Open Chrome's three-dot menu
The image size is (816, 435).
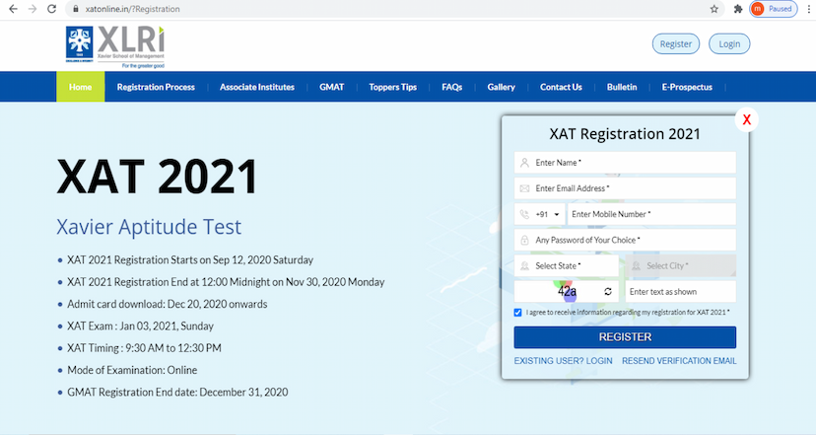[809, 9]
